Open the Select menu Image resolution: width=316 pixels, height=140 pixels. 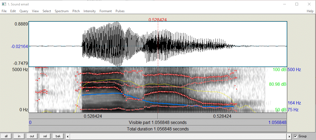47,11
